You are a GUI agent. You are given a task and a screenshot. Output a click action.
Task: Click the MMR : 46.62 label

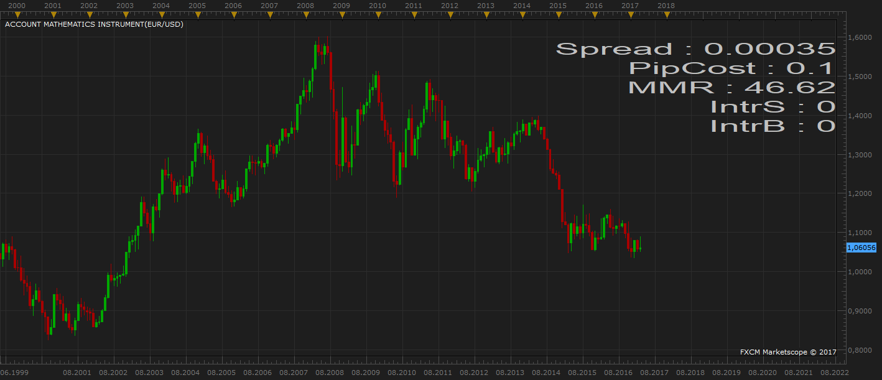pyautogui.click(x=731, y=88)
